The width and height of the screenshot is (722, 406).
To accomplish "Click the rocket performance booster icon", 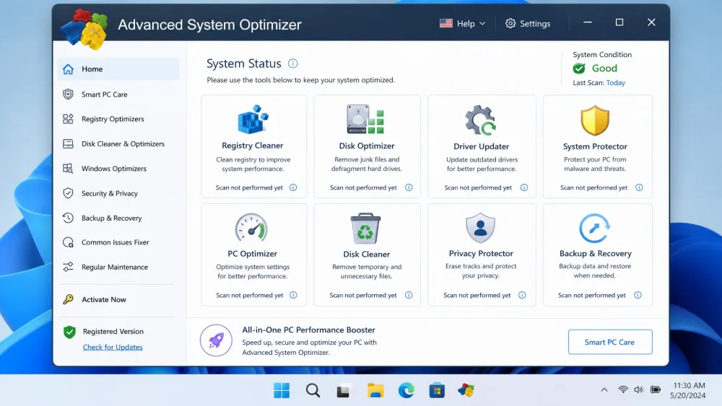I will point(216,340).
